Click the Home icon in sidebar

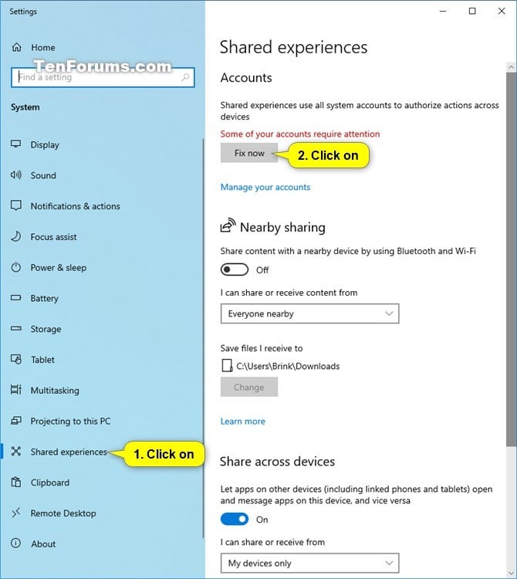coord(17,47)
